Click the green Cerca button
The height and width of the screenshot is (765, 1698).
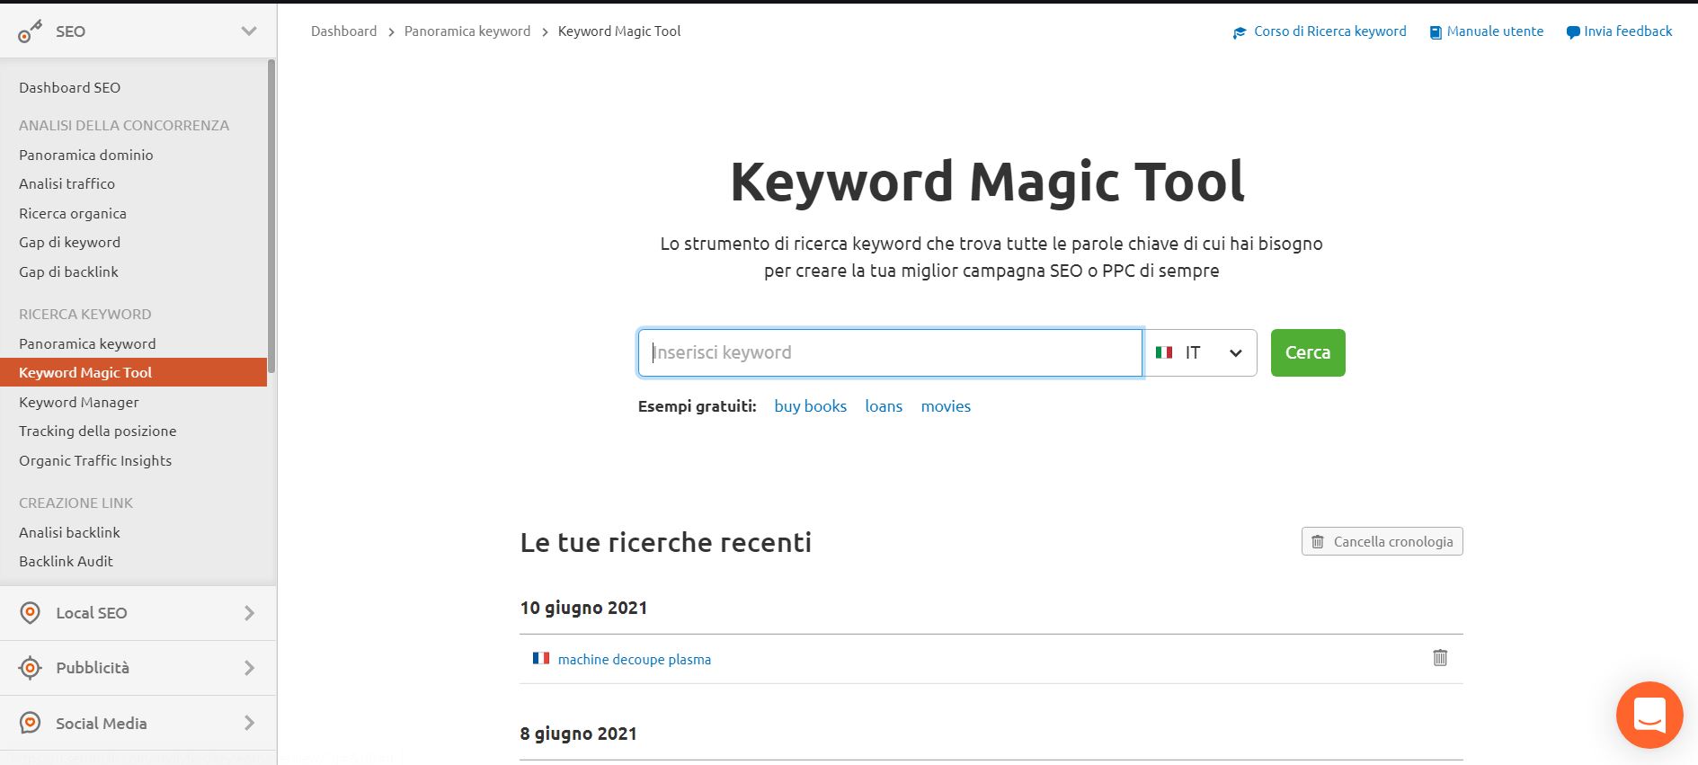tap(1308, 352)
